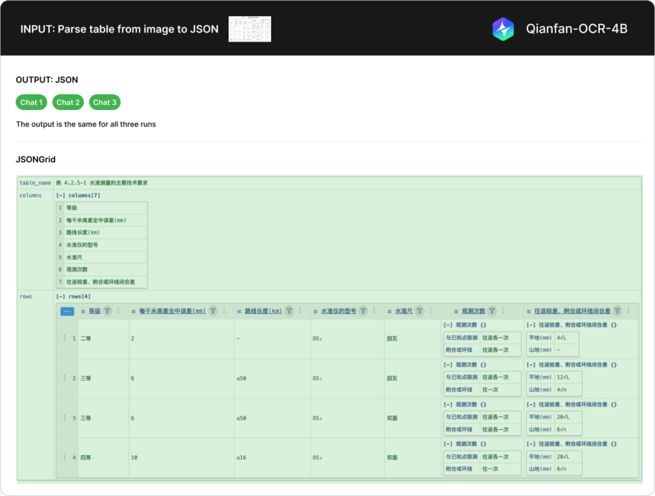
Task: Filter the 路线长度(km) column
Action: pos(289,311)
